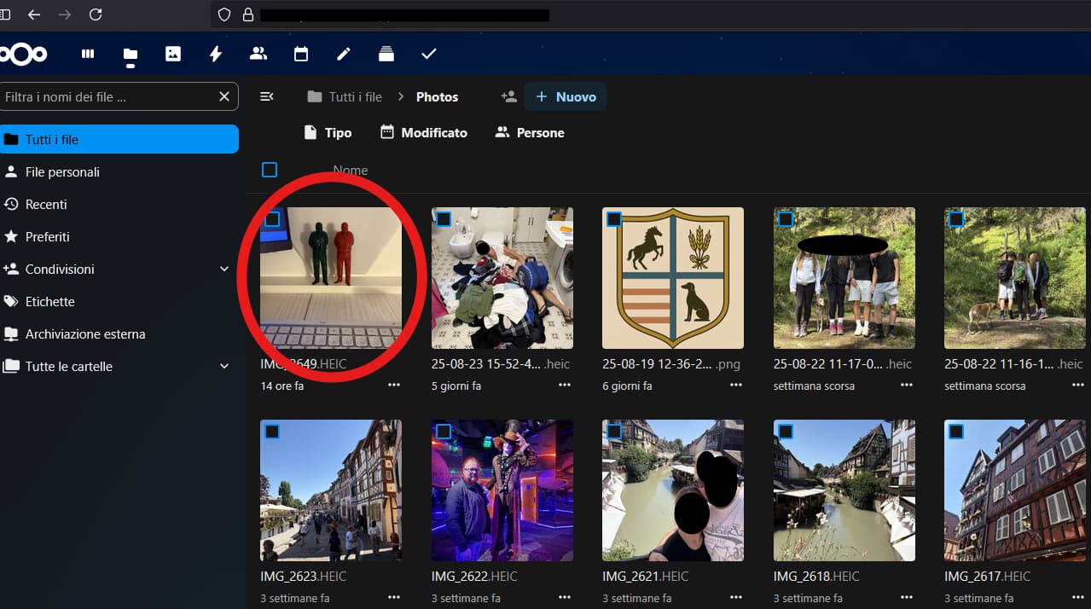Image resolution: width=1091 pixels, height=609 pixels.
Task: Click the Nuovo button
Action: (566, 97)
